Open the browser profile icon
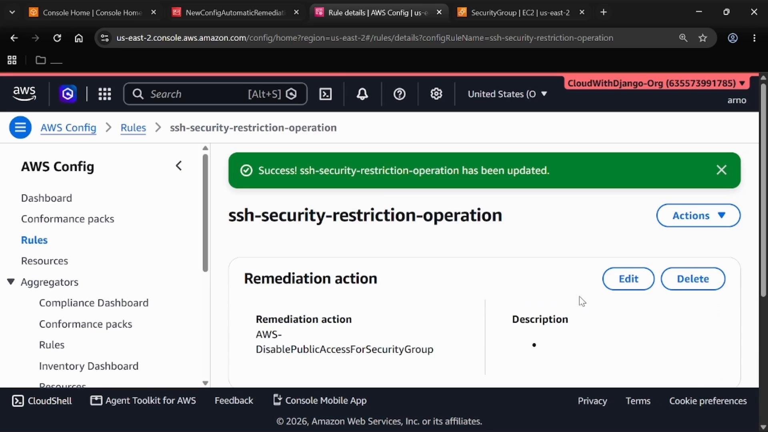 (x=732, y=38)
